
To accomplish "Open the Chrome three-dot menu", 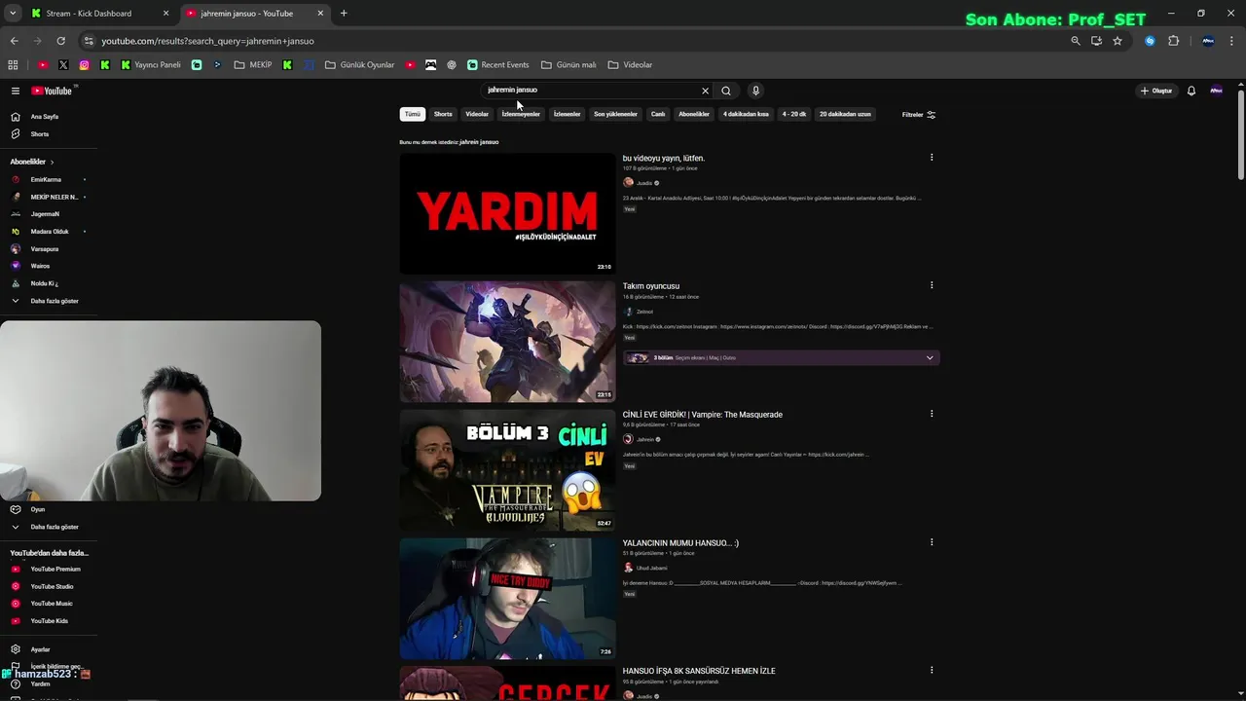I will (1232, 41).
